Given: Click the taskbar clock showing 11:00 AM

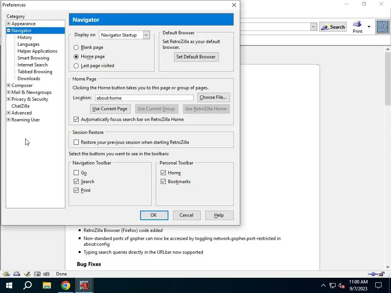Looking at the screenshot, I should (x=358, y=285).
